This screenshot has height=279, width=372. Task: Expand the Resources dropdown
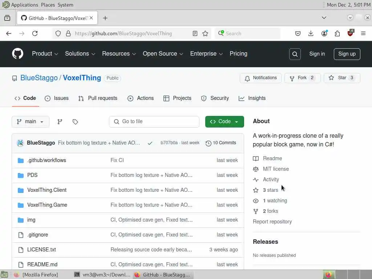pyautogui.click(x=119, y=54)
